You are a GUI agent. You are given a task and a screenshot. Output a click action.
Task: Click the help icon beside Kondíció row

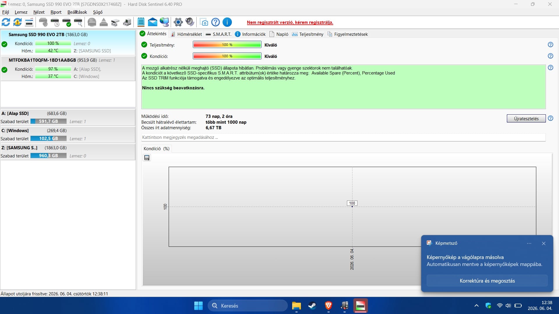[x=551, y=56]
